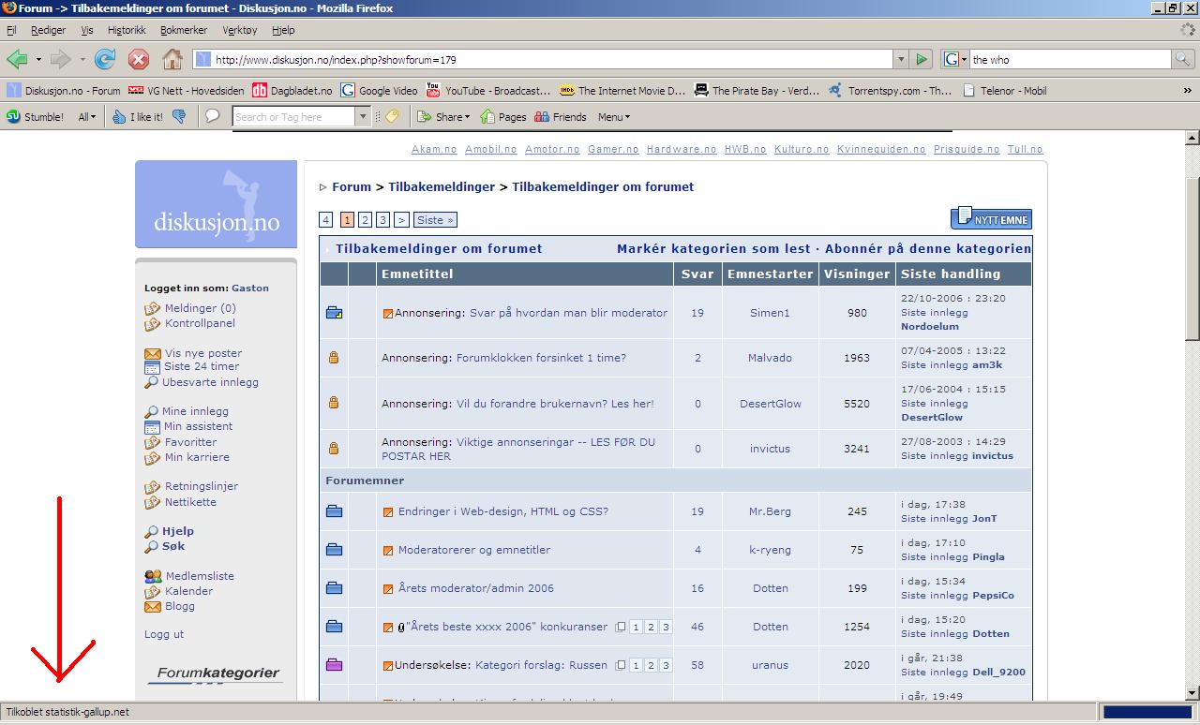The height and width of the screenshot is (725, 1200).
Task: Click the speech bubble comment icon
Action: point(213,116)
